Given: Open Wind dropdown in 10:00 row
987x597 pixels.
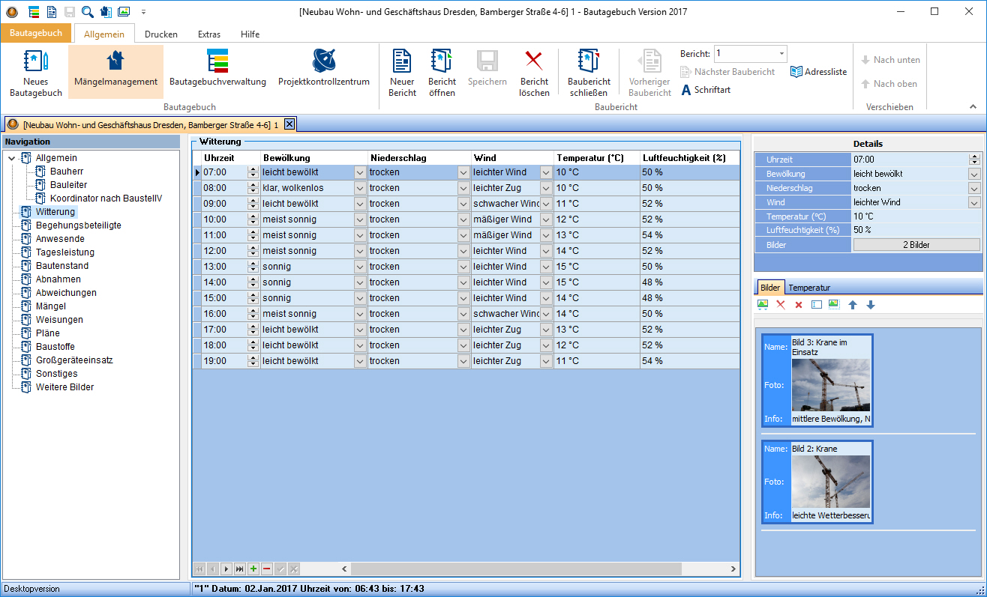Looking at the screenshot, I should pyautogui.click(x=546, y=219).
